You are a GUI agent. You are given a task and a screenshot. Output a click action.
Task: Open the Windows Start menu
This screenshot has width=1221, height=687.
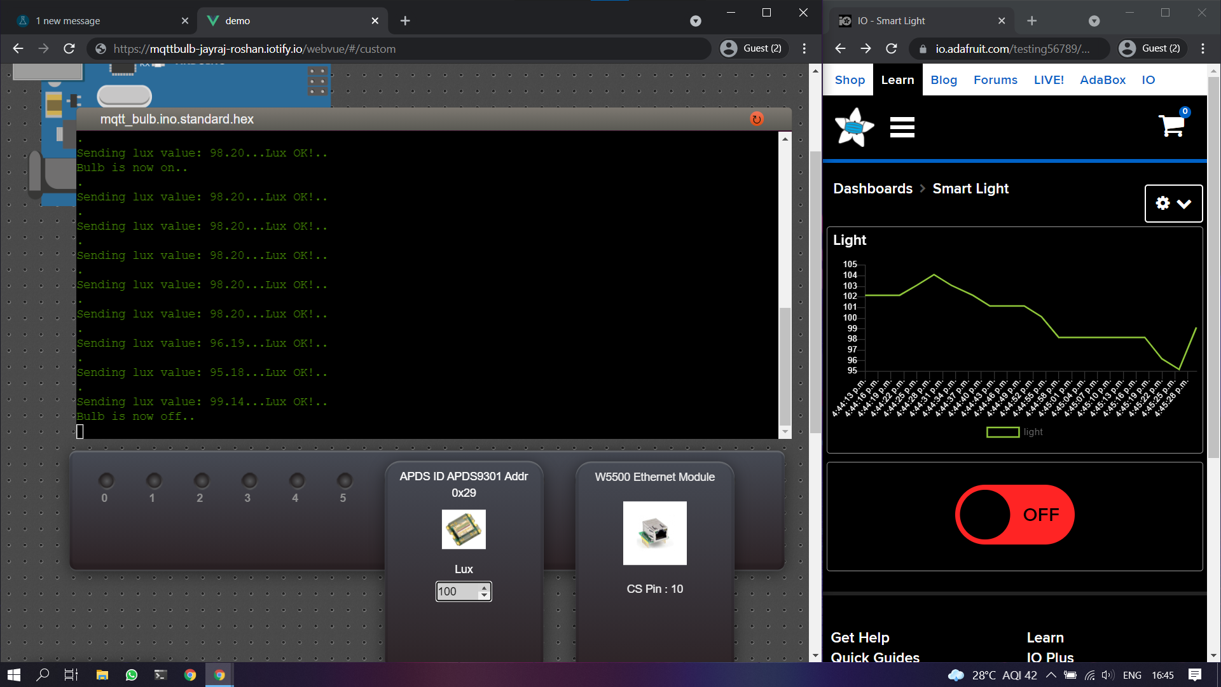point(14,675)
